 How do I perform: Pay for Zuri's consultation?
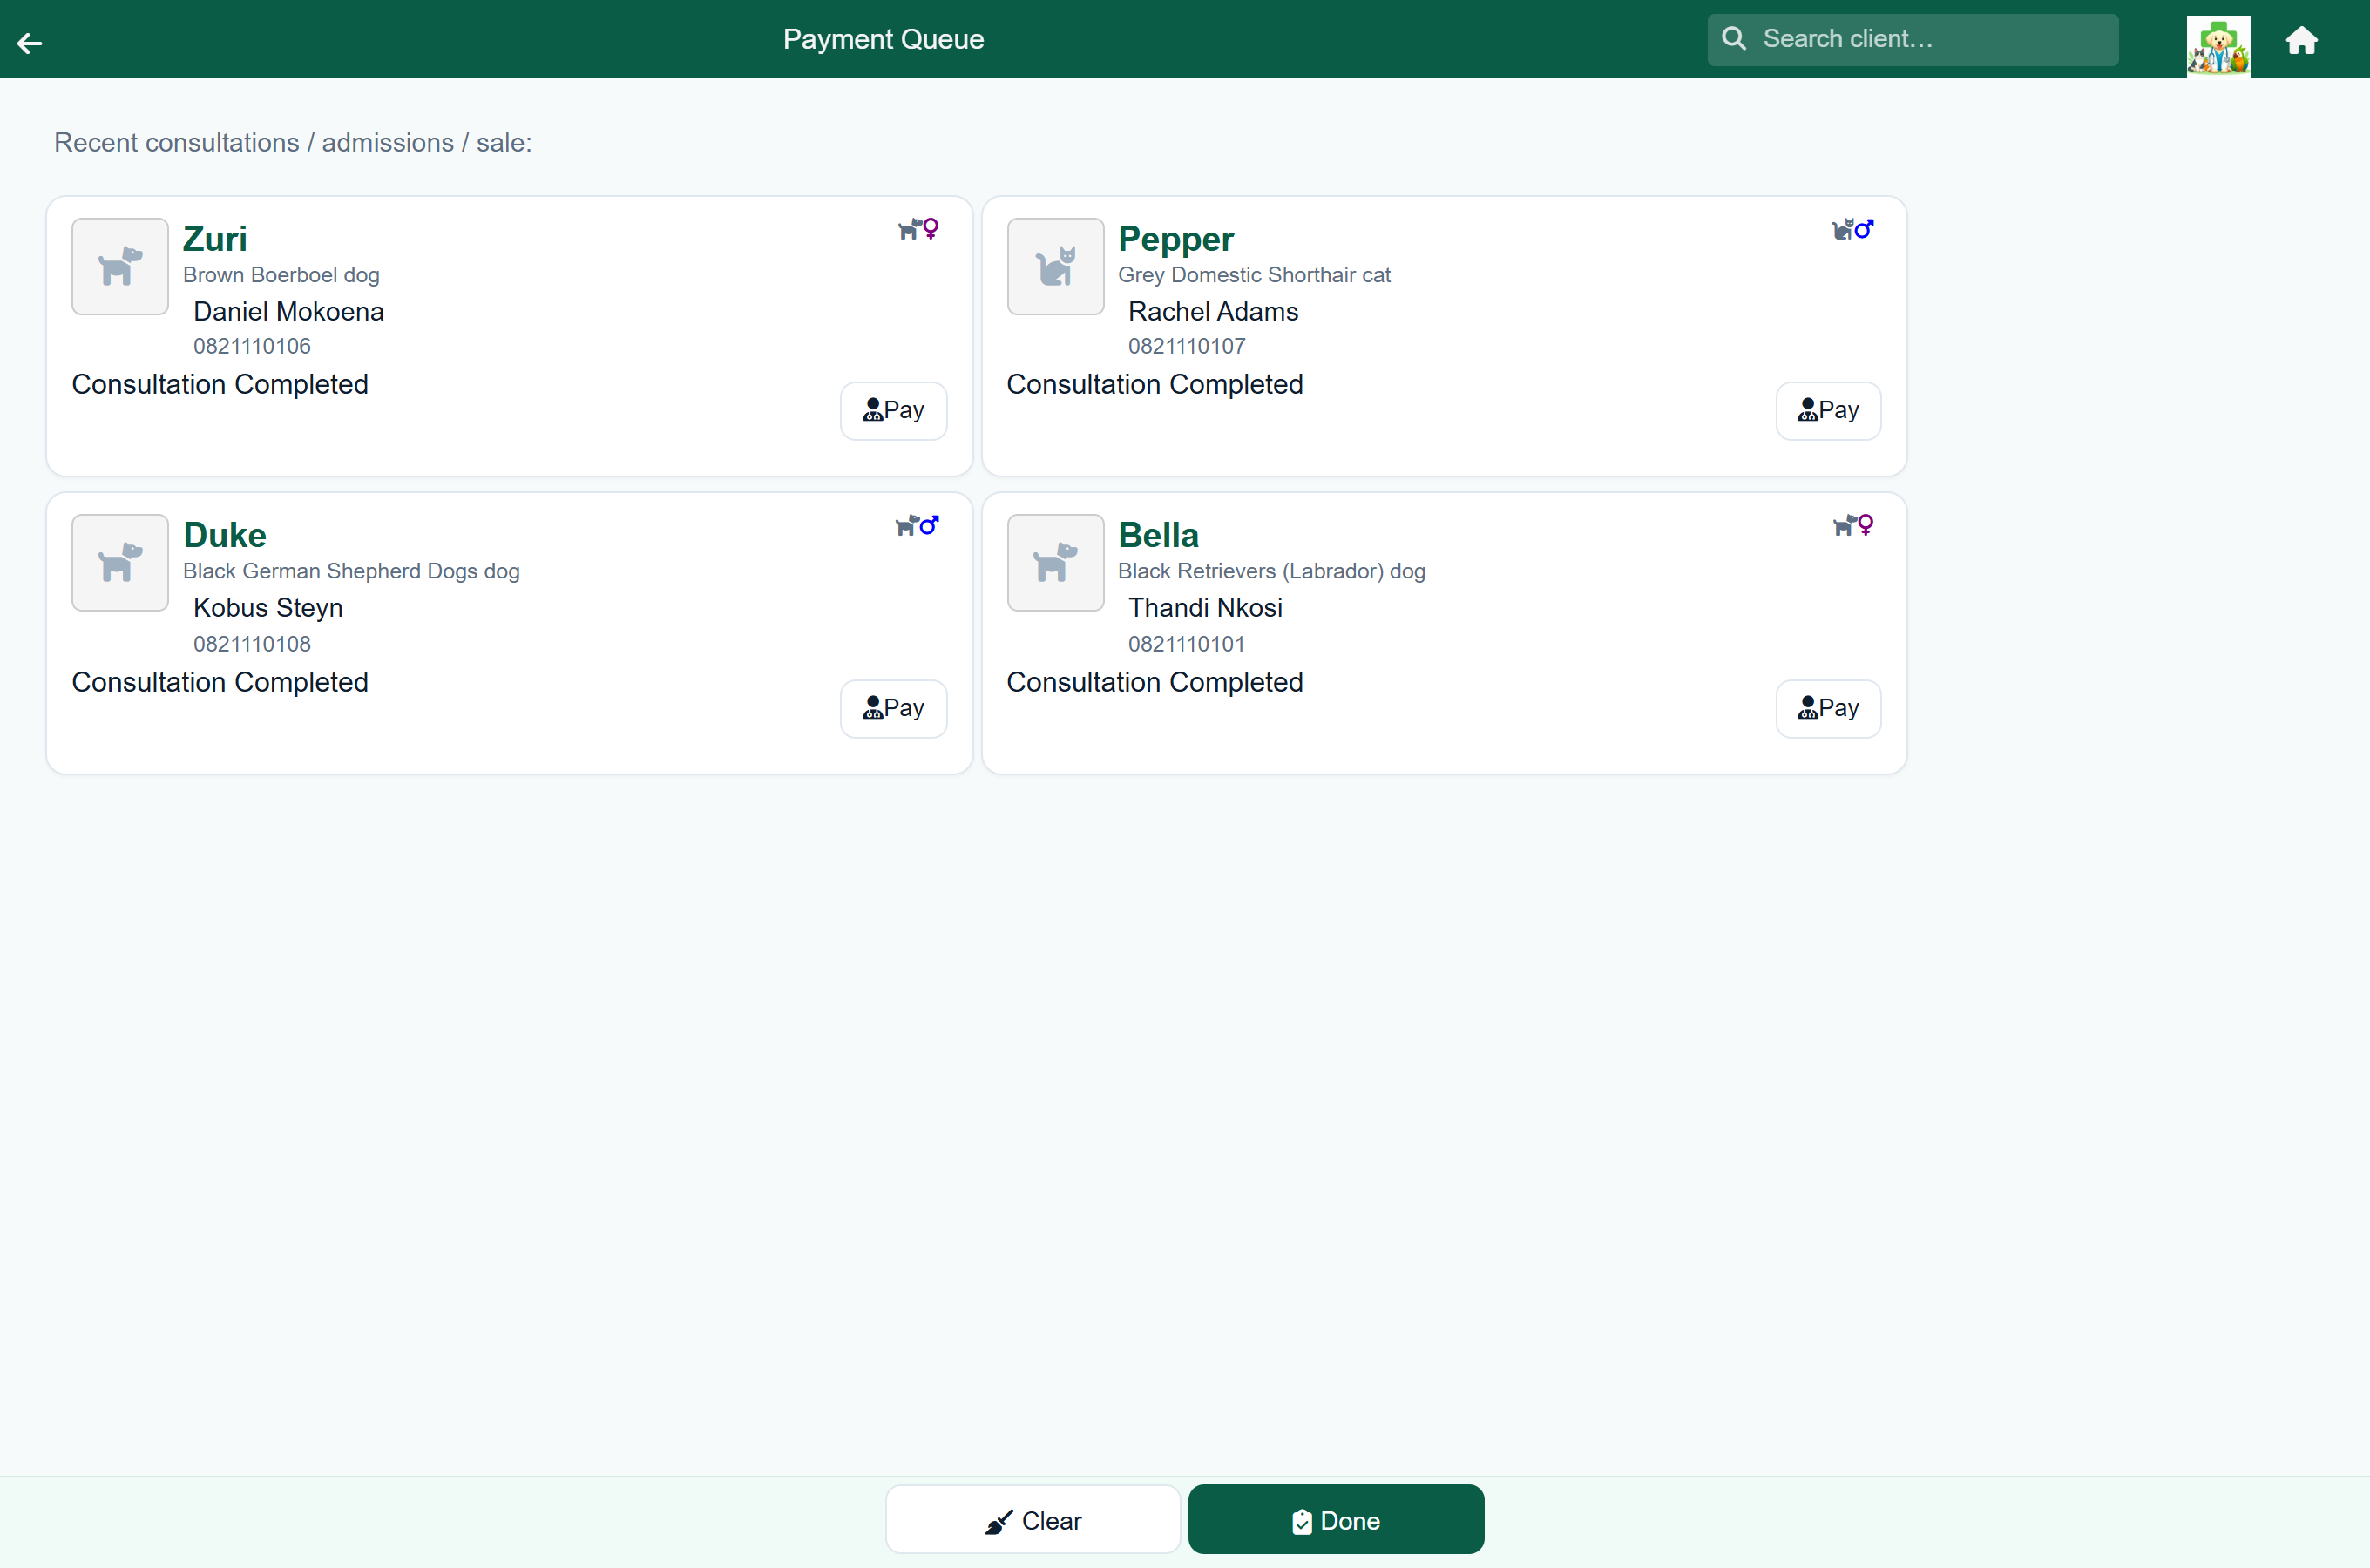[x=893, y=411]
